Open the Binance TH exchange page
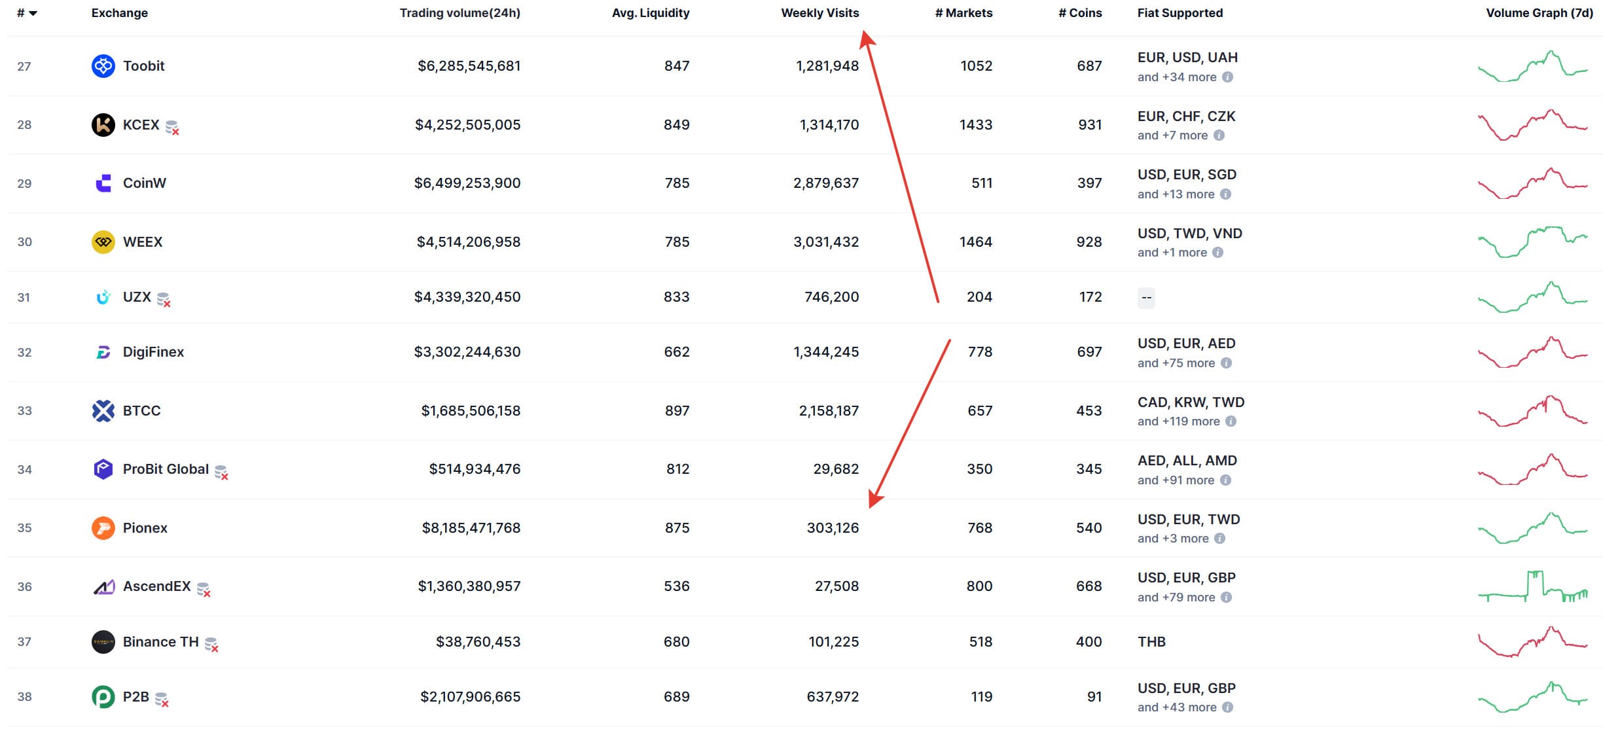The image size is (1603, 731). coord(160,641)
